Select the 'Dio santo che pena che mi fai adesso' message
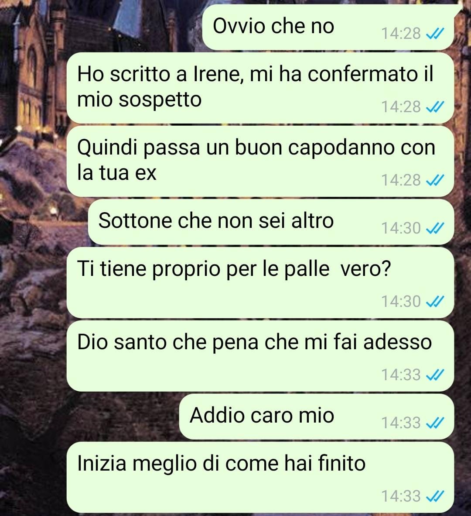This screenshot has width=471, height=516. pyautogui.click(x=260, y=356)
